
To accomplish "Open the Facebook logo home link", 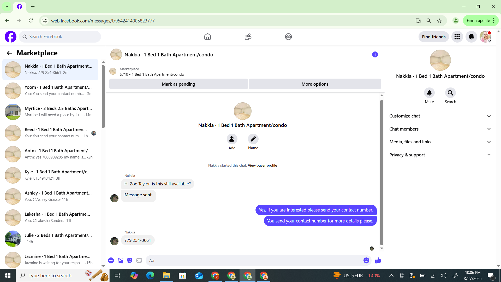I will [10, 37].
